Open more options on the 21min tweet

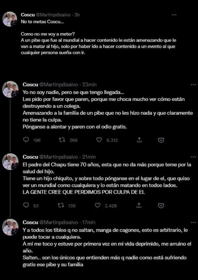click(x=194, y=157)
